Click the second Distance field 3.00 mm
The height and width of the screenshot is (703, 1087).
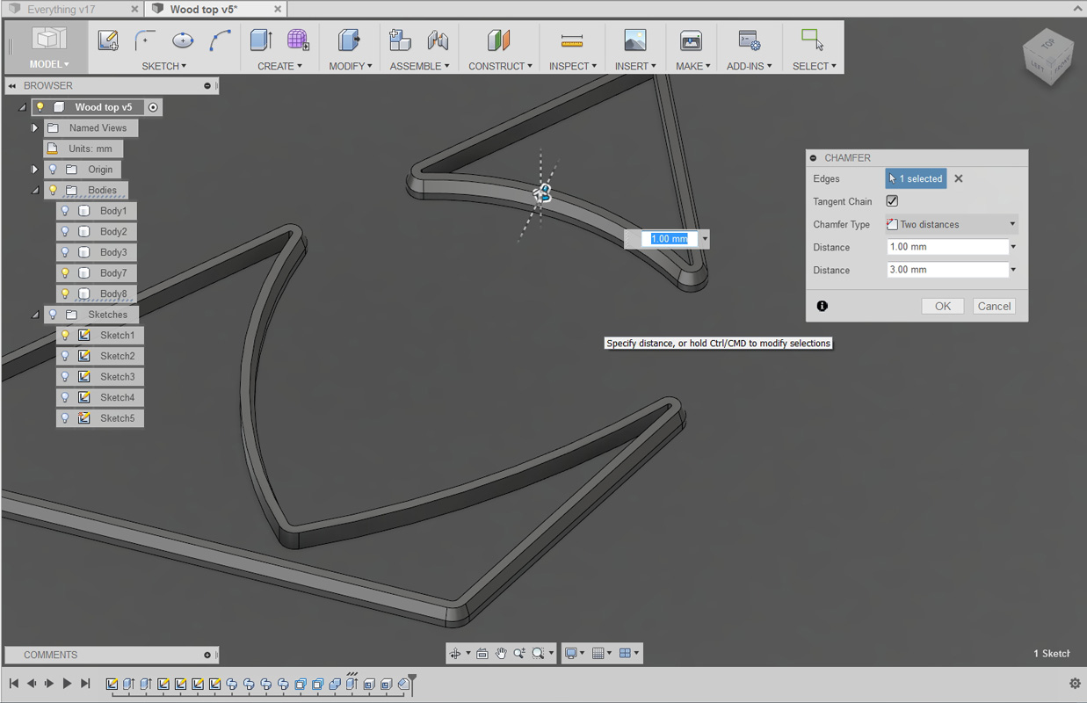pos(947,270)
